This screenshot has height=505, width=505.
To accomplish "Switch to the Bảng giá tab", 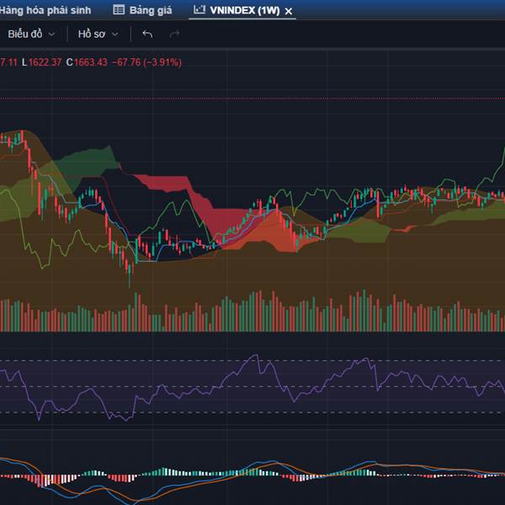I will coord(143,10).
